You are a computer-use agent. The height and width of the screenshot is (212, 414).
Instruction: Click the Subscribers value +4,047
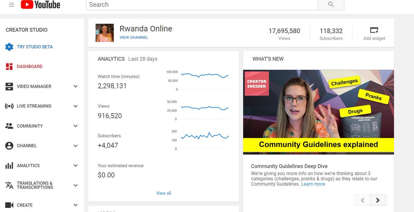tap(108, 146)
